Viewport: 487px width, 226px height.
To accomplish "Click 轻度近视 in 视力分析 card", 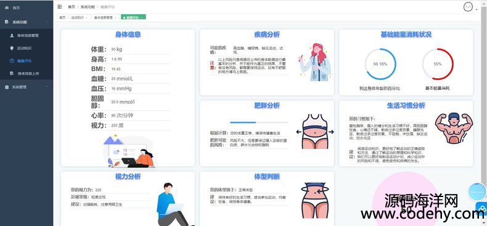I will 99,197.
